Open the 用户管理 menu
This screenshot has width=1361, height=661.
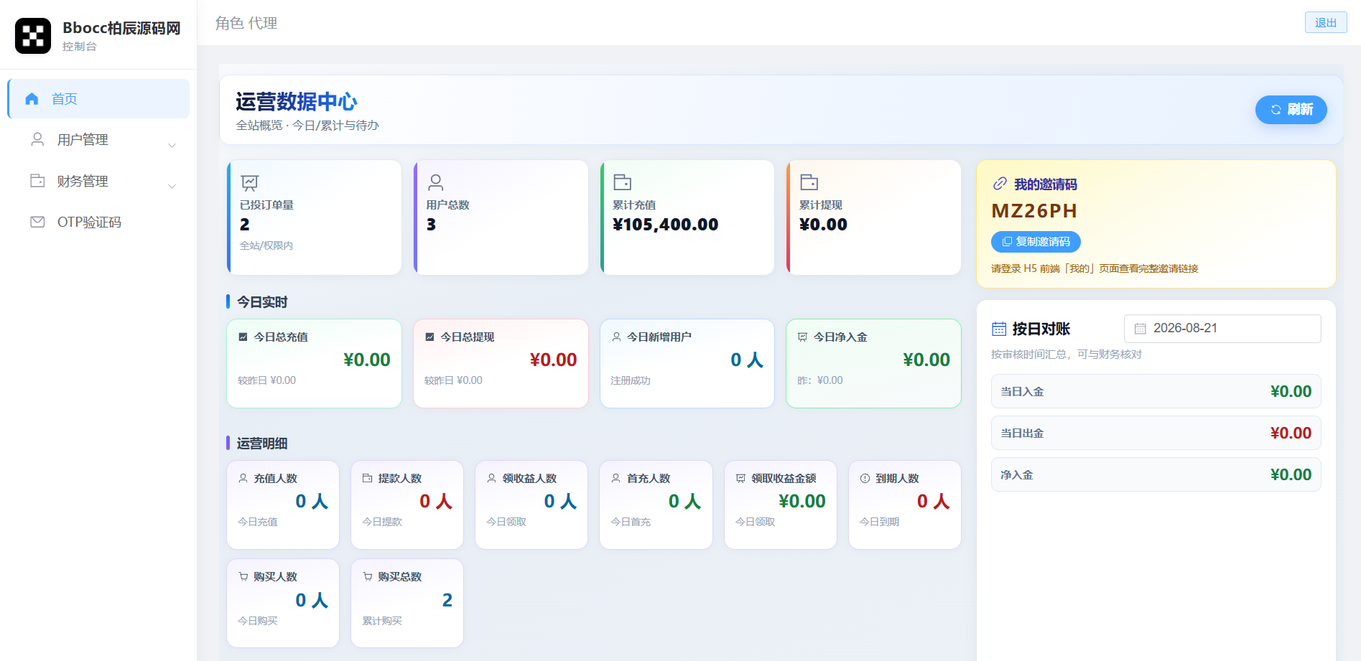(98, 140)
